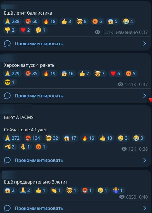Open comments chevron under Ещё летит баллистика post
The height and width of the screenshot is (213, 152).
click(x=145, y=43)
